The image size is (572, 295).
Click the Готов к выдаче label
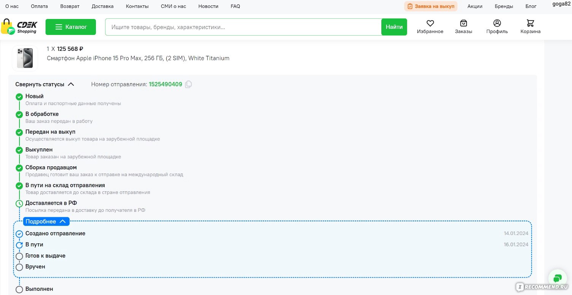(x=46, y=256)
